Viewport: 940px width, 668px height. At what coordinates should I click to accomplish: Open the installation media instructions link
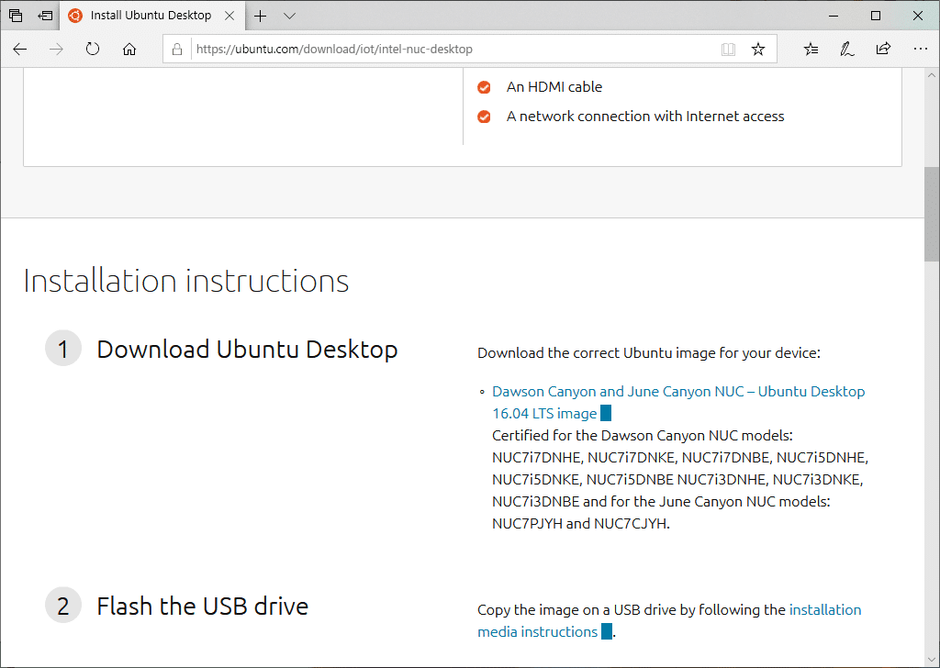[x=669, y=620]
